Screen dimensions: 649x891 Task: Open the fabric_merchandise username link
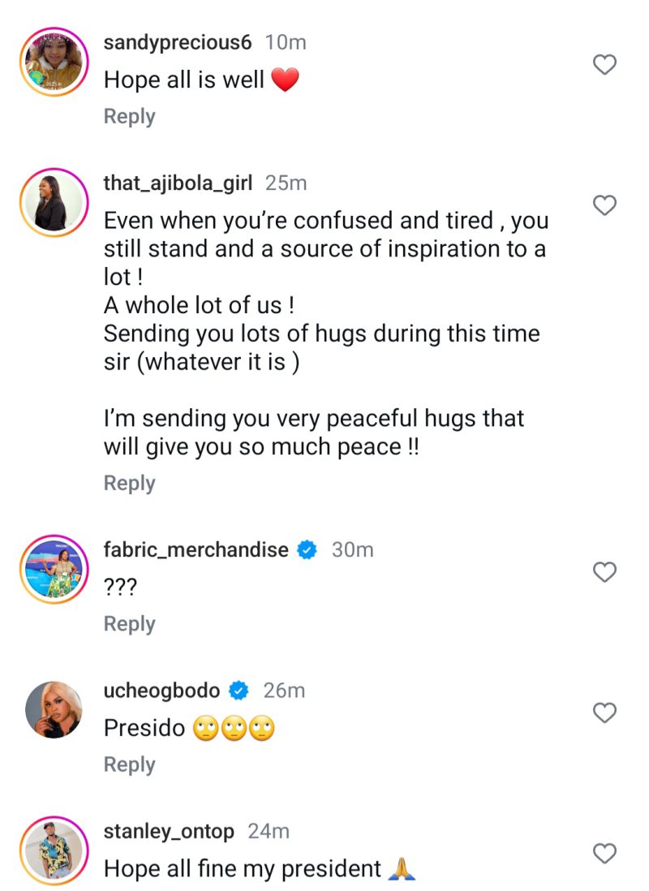point(196,549)
